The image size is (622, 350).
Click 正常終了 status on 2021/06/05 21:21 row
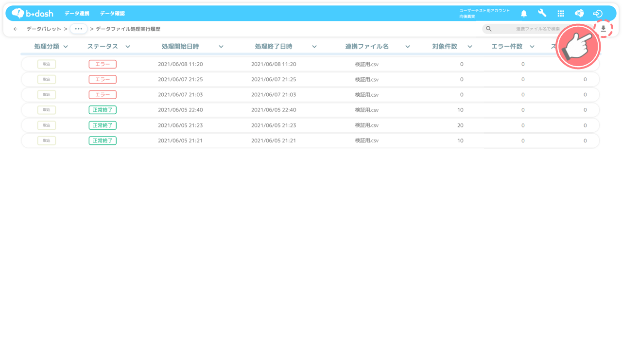pyautogui.click(x=103, y=140)
